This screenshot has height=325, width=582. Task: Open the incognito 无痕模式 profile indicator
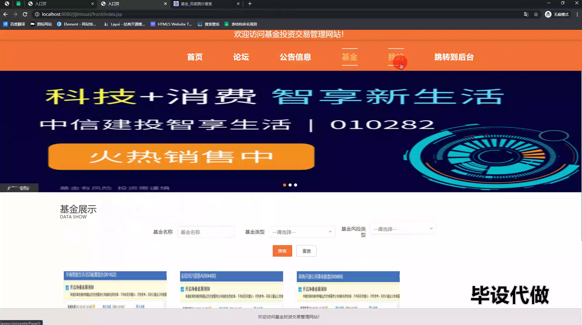coord(557,14)
